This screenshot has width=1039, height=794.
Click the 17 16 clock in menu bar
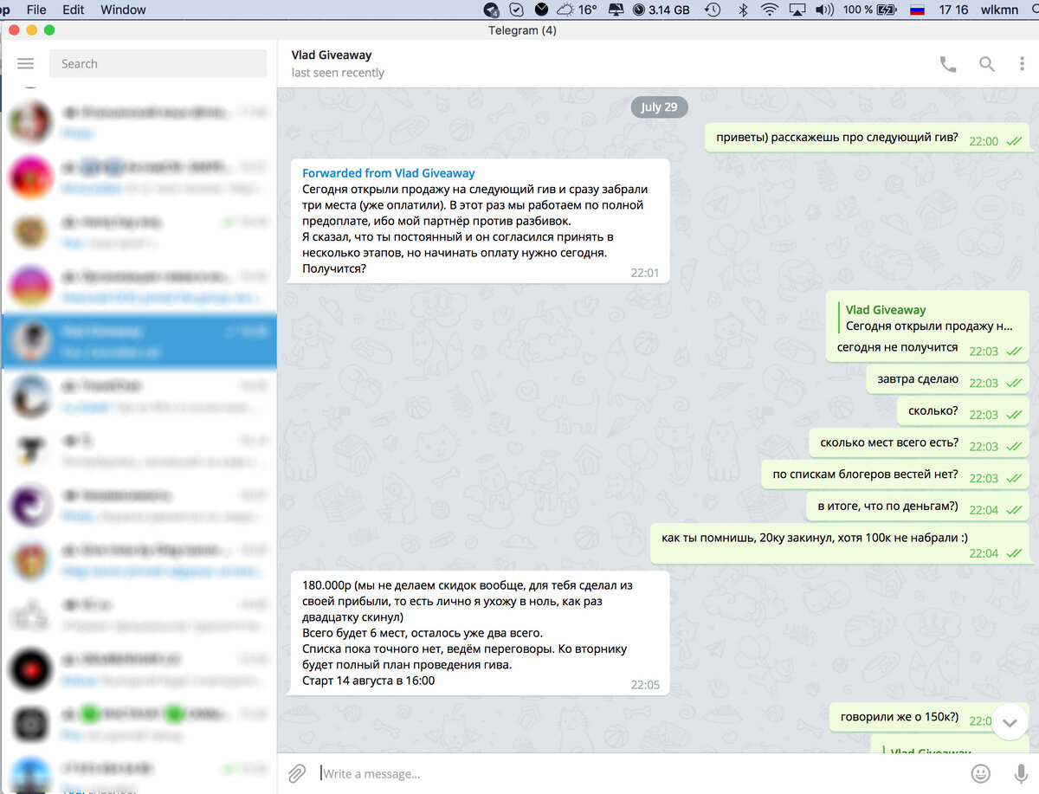click(953, 10)
